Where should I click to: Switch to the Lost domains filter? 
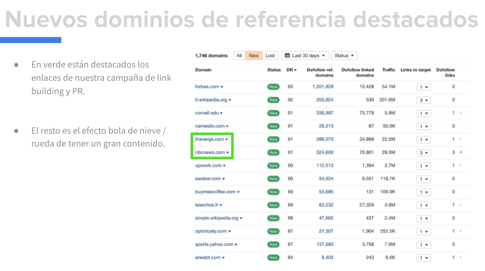tap(270, 55)
